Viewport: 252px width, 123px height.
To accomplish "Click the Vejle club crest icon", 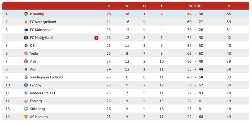I will [26, 54].
